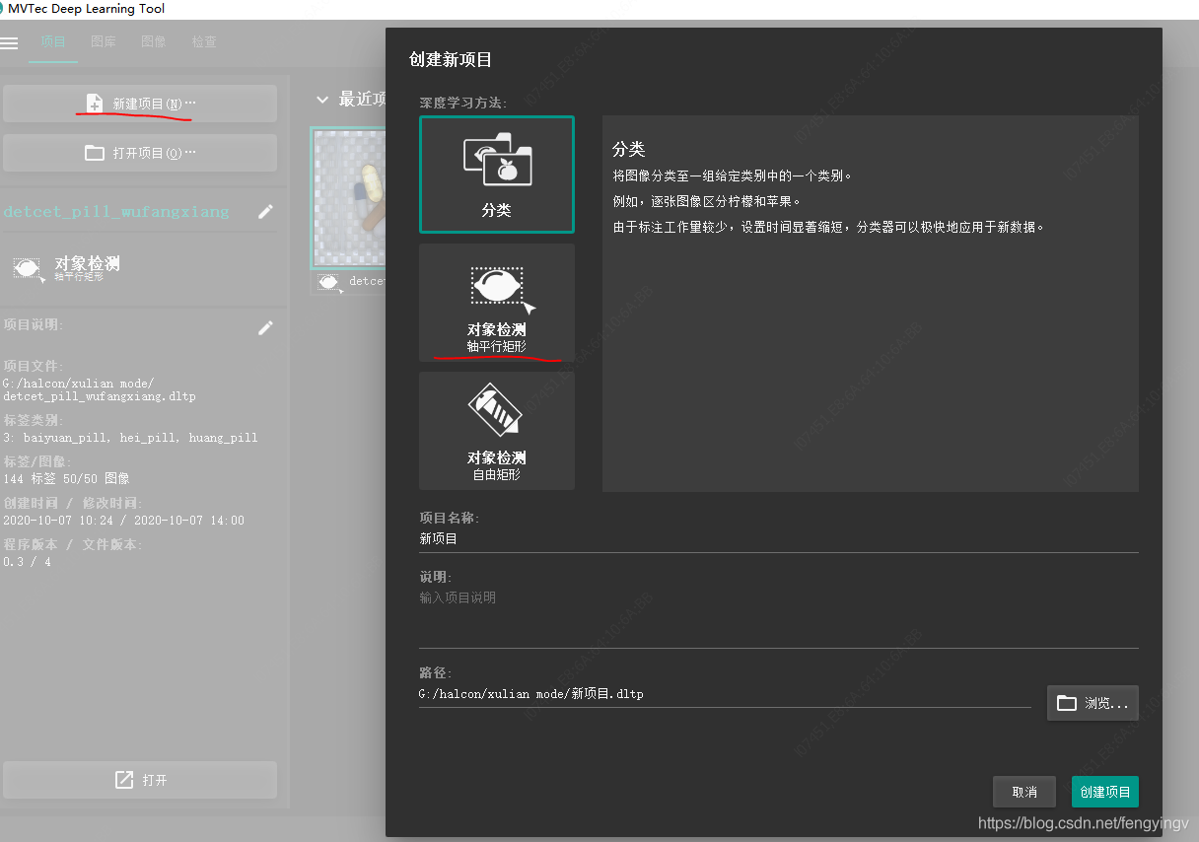Click 浏览 to choose project path
This screenshot has height=842, width=1199.
point(1093,703)
